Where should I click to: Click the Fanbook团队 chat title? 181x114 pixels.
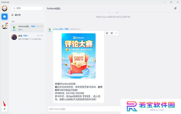[x=54, y=8]
